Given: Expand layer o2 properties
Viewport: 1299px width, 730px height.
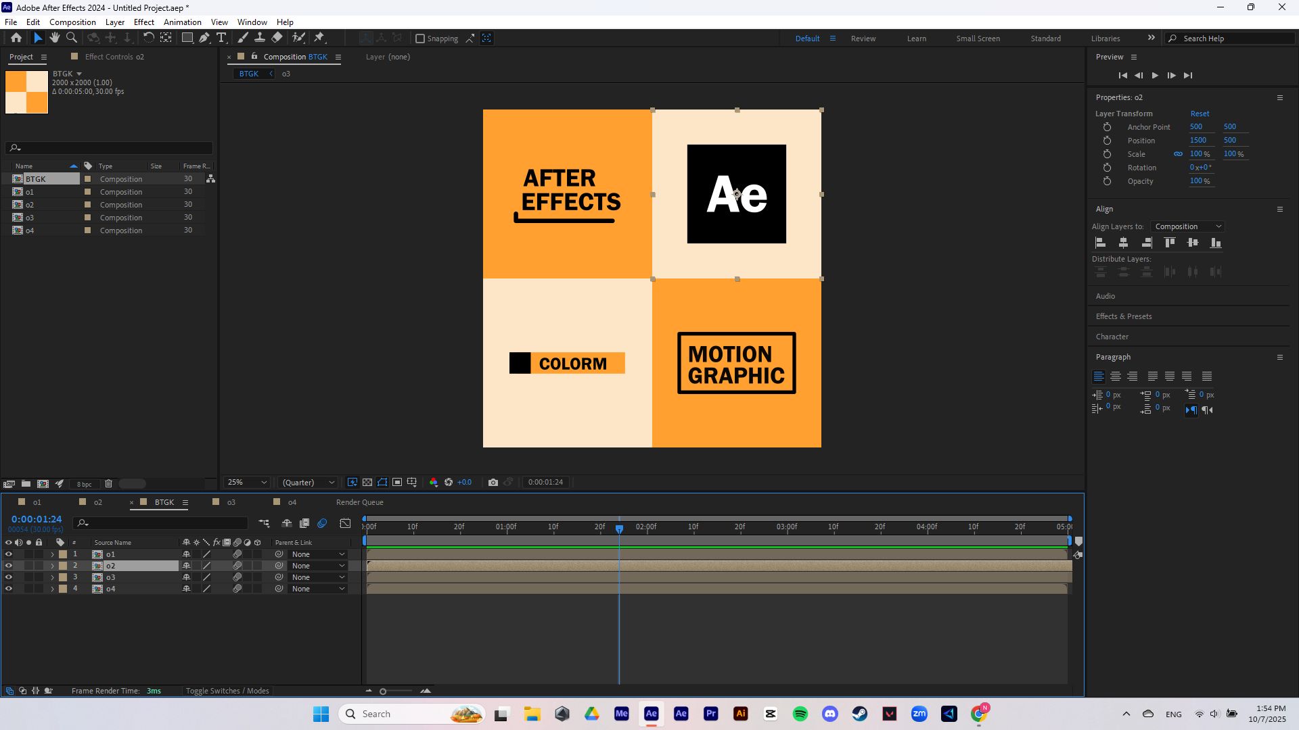Looking at the screenshot, I should [x=52, y=566].
